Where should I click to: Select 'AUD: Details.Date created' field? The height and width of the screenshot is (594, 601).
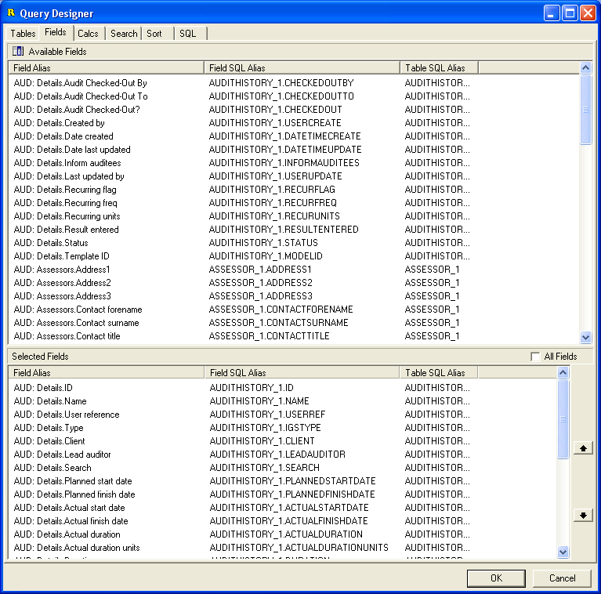[x=294, y=136]
